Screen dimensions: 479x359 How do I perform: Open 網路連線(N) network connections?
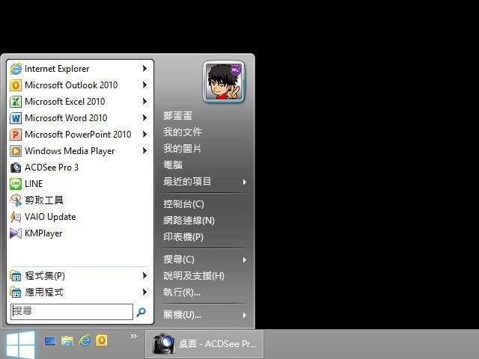(x=189, y=221)
